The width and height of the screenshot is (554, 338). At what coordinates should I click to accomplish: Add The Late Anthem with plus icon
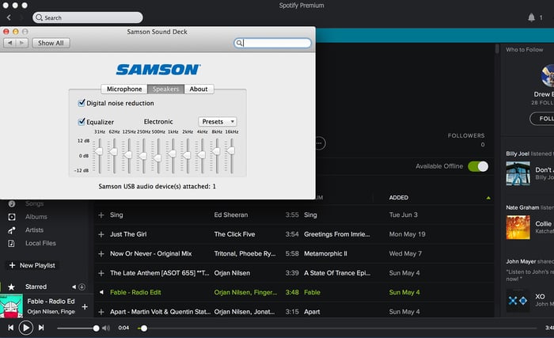pos(101,273)
